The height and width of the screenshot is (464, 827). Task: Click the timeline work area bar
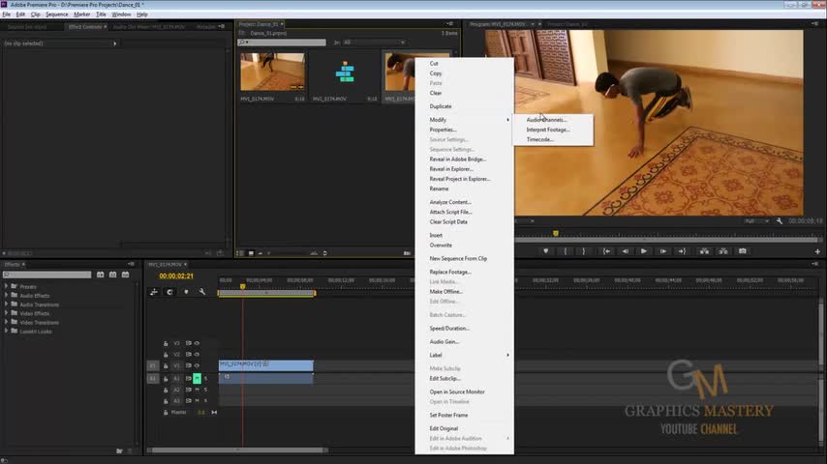click(267, 293)
